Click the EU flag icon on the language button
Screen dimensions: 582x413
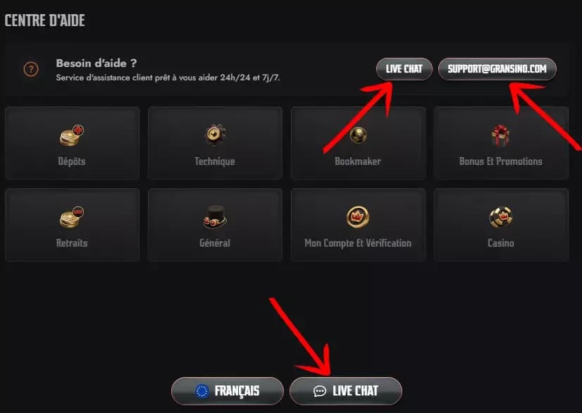tap(202, 391)
